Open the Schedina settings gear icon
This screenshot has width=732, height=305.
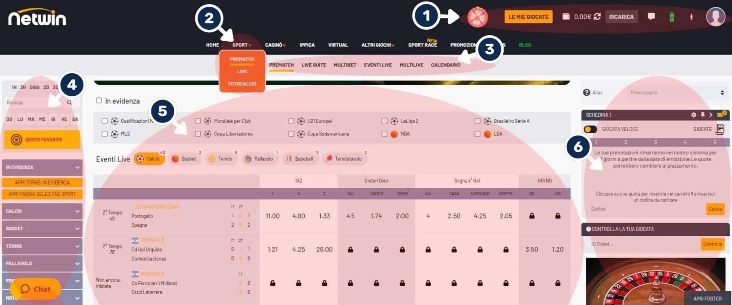[694, 114]
